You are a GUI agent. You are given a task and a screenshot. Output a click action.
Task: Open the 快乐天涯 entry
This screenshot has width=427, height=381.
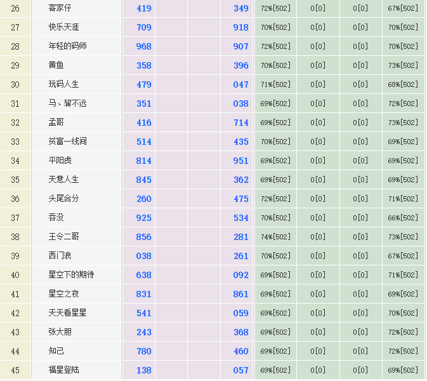point(64,27)
